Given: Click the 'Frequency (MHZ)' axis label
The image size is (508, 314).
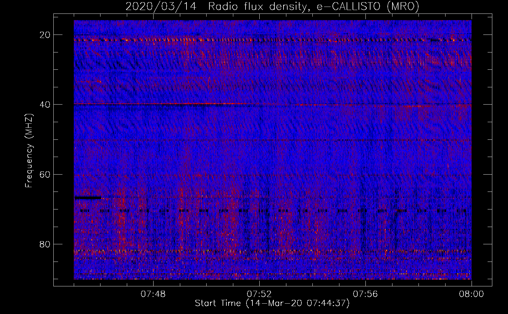Looking at the screenshot, I should point(29,151).
